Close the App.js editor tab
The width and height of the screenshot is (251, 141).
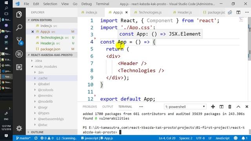tap(126, 12)
